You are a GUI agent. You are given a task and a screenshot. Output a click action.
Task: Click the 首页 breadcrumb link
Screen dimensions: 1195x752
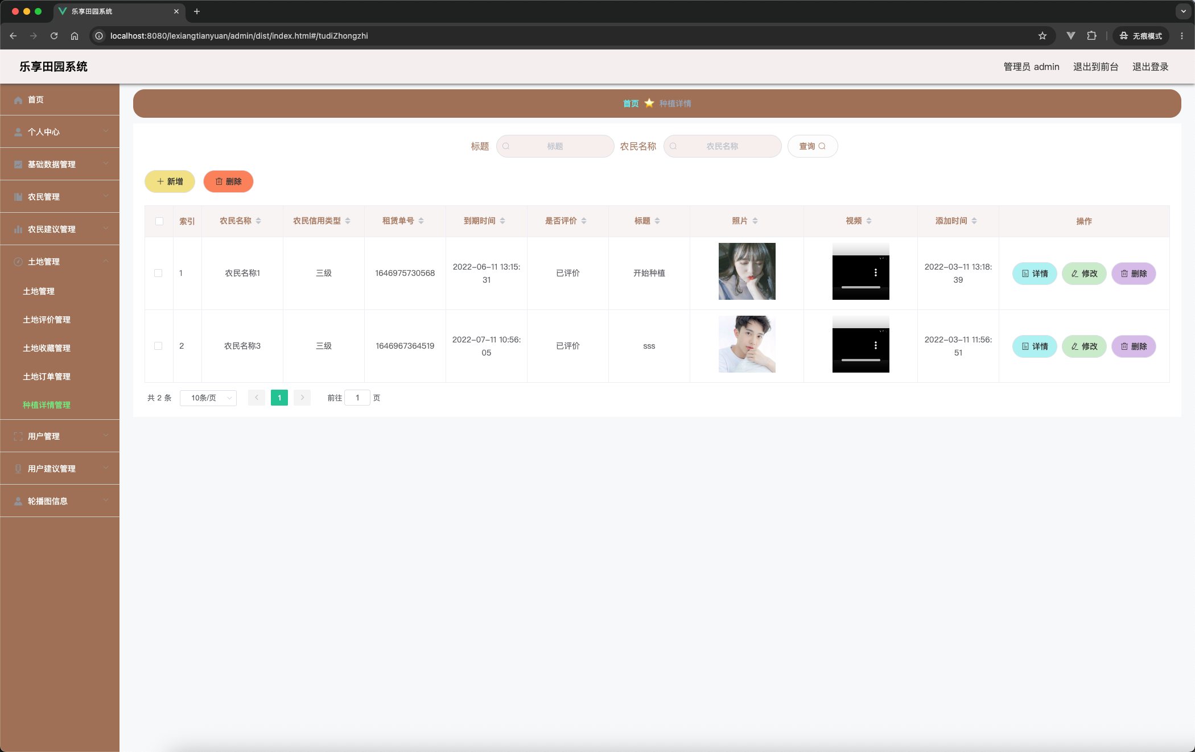pos(631,104)
